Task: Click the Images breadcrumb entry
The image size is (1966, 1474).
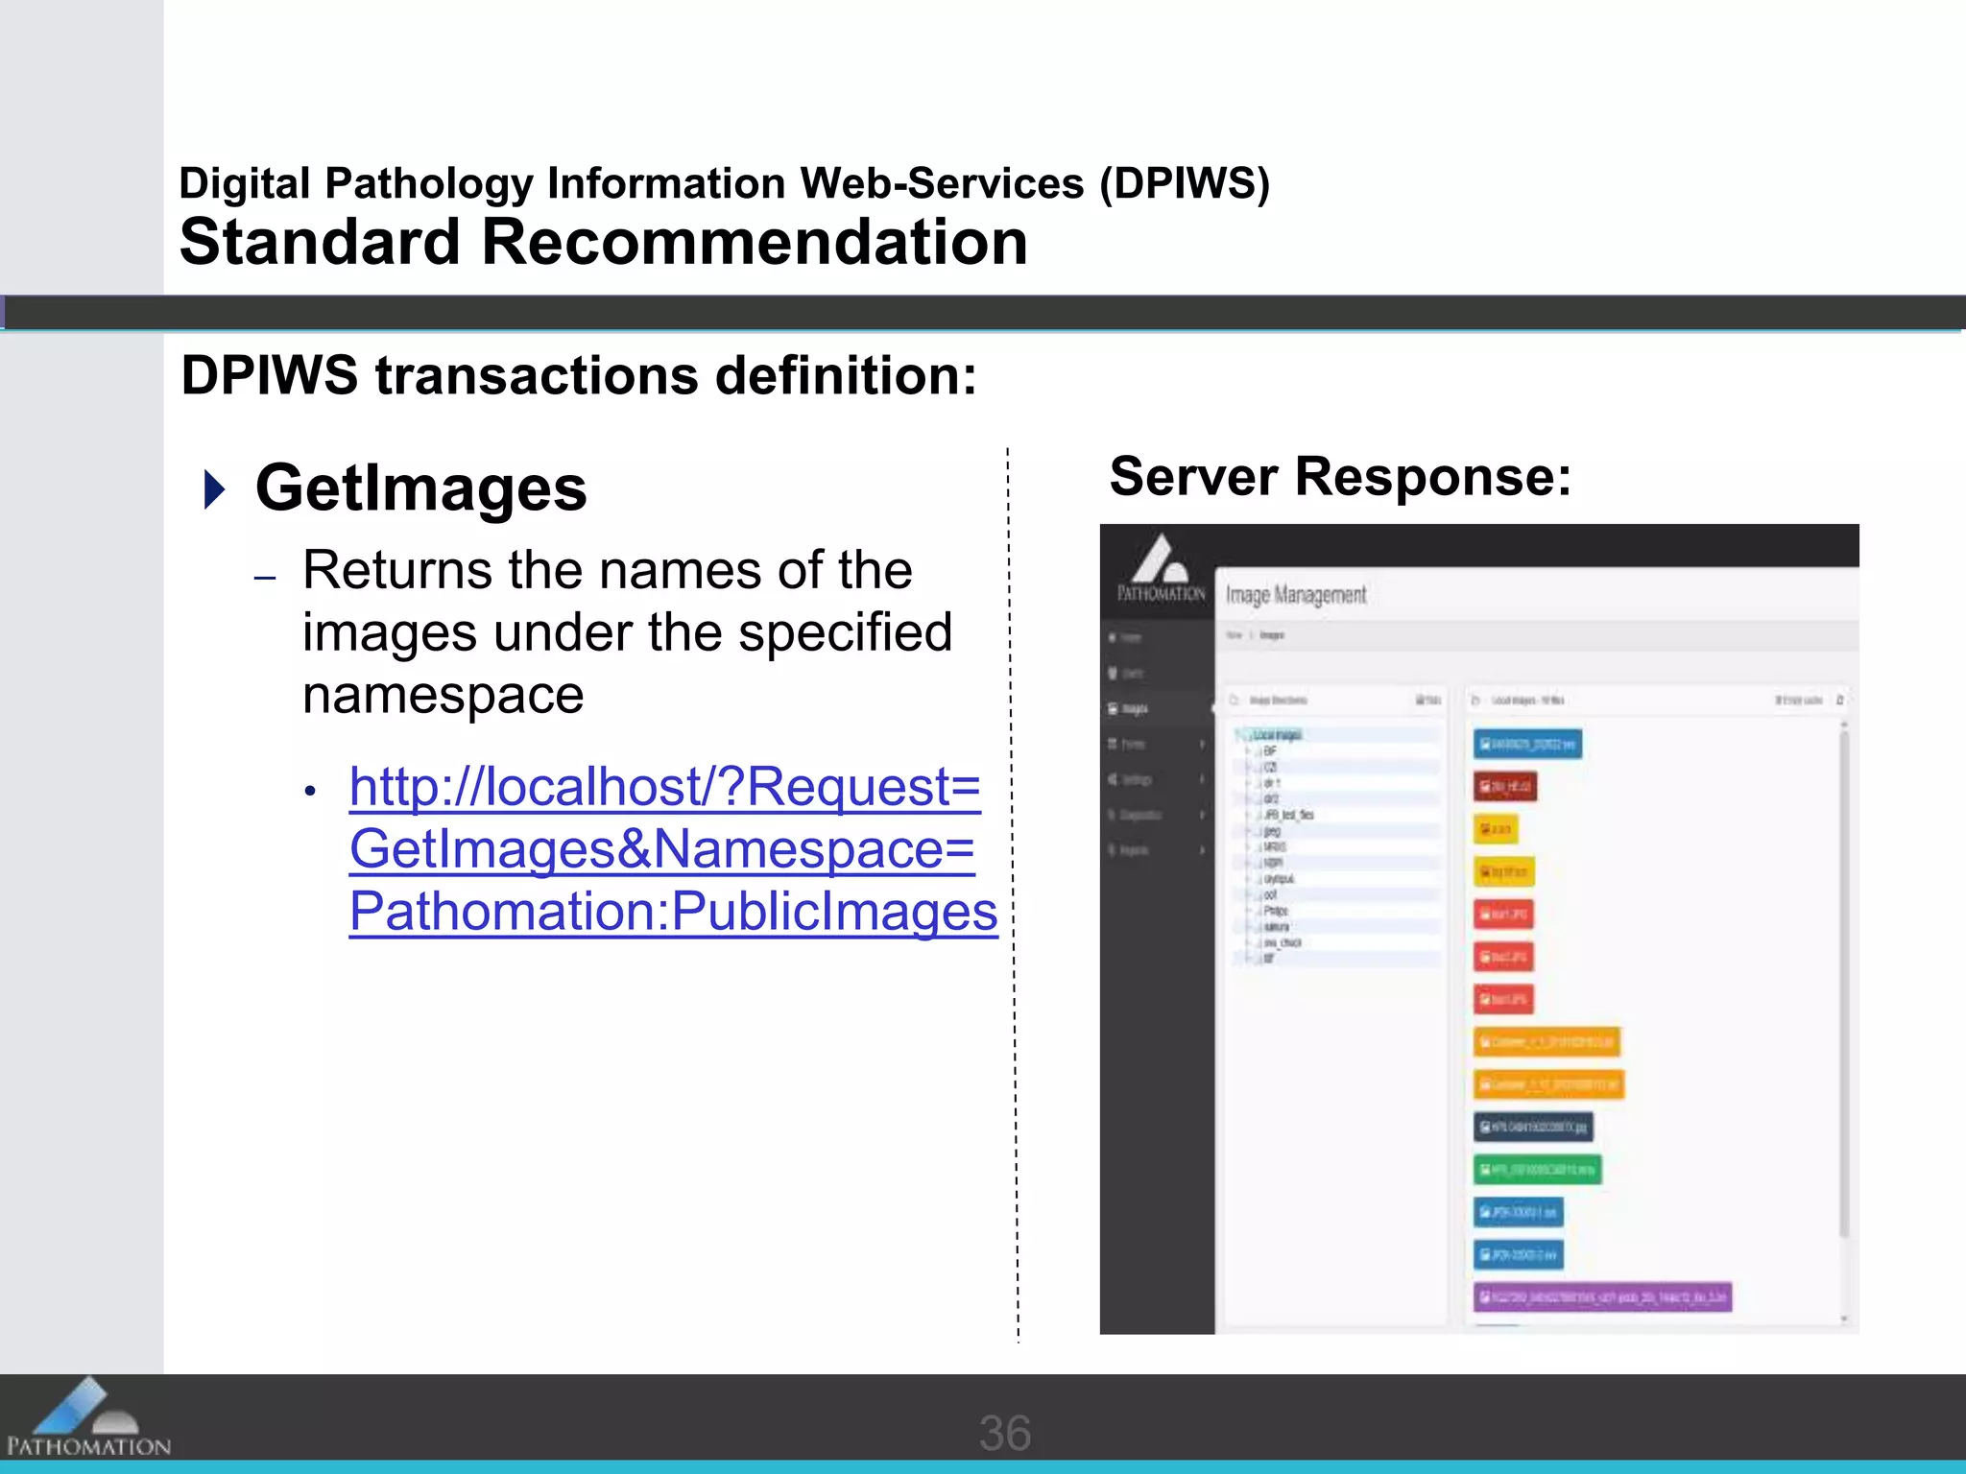Action: click(1271, 635)
